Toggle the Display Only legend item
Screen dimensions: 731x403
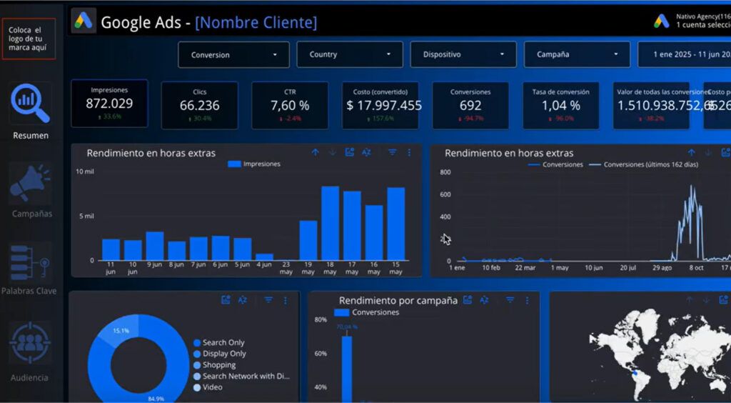coord(220,354)
